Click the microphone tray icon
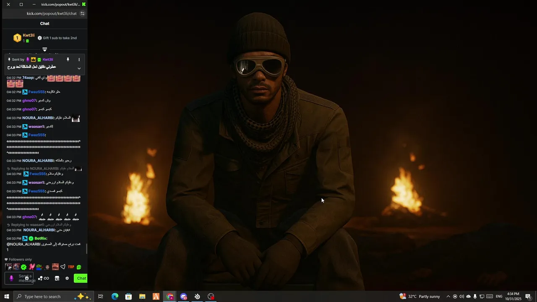 pyautogui.click(x=475, y=297)
